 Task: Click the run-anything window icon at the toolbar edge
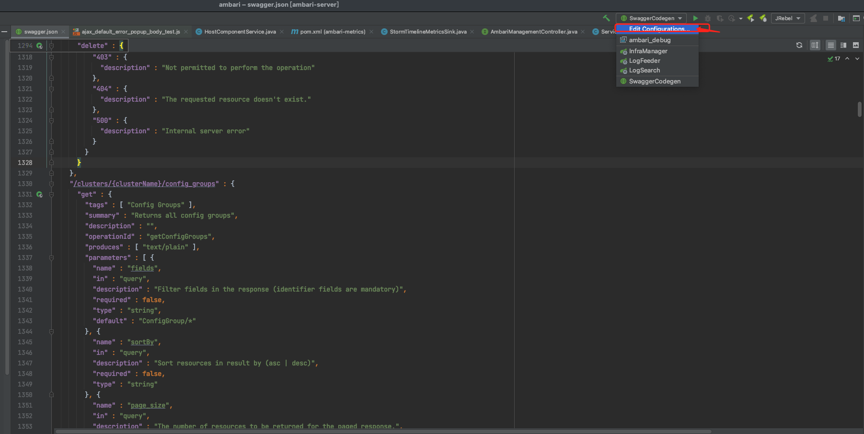coord(856,18)
